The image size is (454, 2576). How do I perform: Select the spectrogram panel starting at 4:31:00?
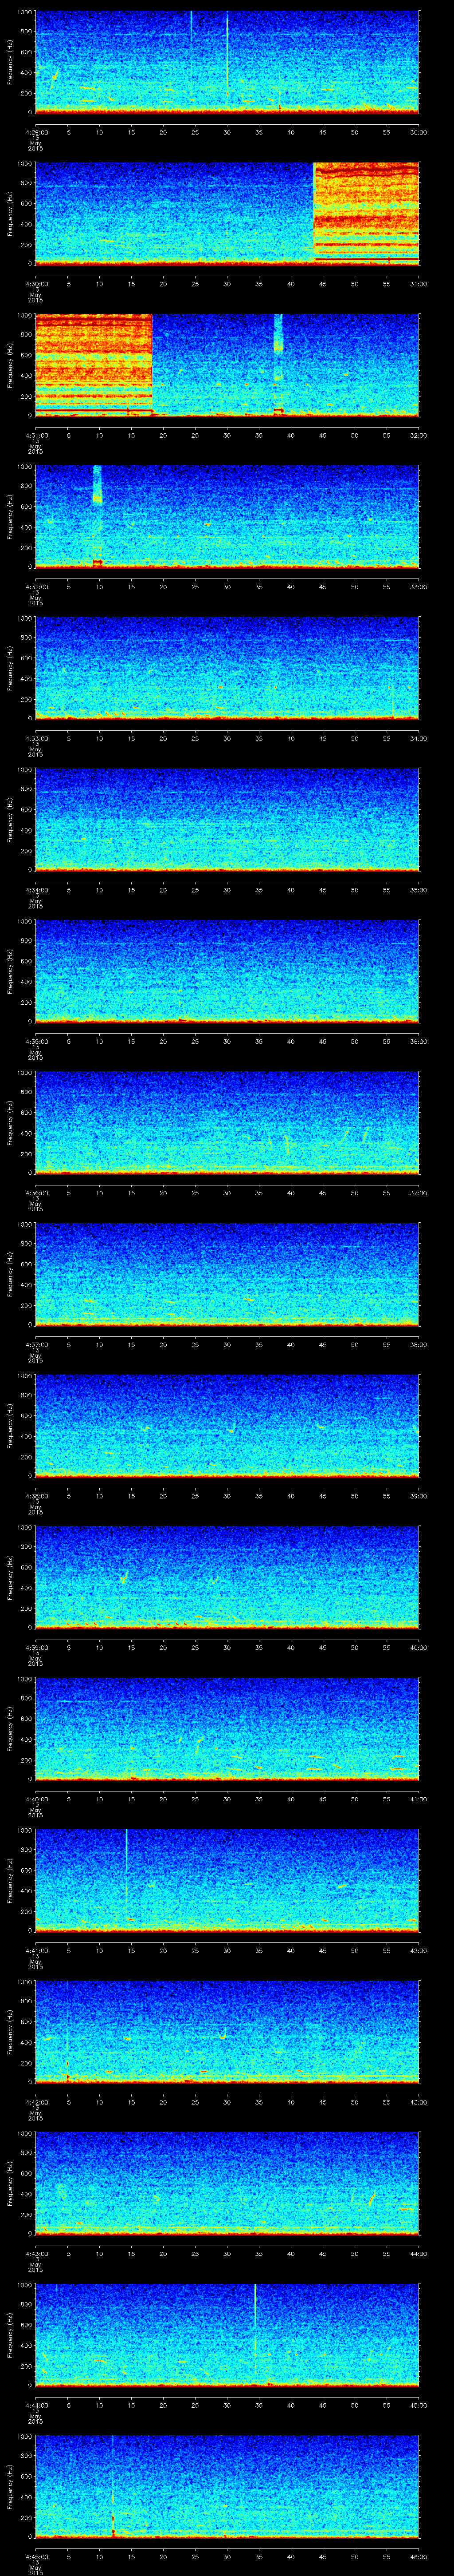pyautogui.click(x=227, y=365)
